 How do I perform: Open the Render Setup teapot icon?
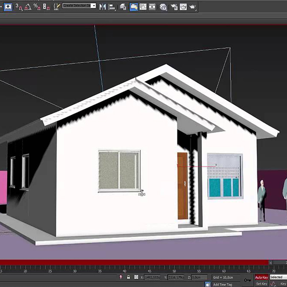(173, 7)
